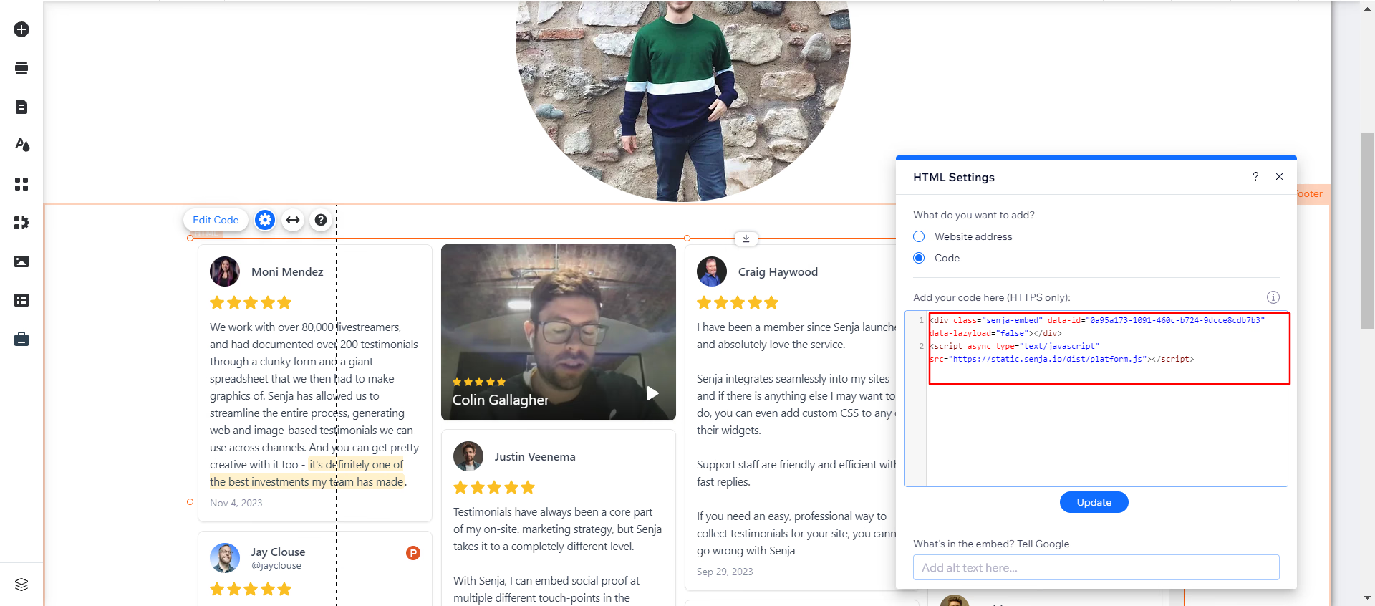Select the Website address option
Image resolution: width=1375 pixels, height=606 pixels.
919,236
